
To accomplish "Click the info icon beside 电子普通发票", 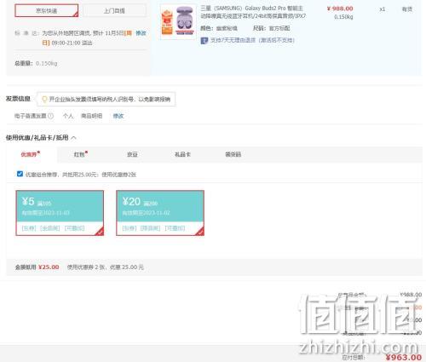I will coord(50,116).
